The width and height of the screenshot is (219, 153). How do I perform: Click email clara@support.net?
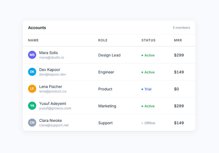coord(54,125)
